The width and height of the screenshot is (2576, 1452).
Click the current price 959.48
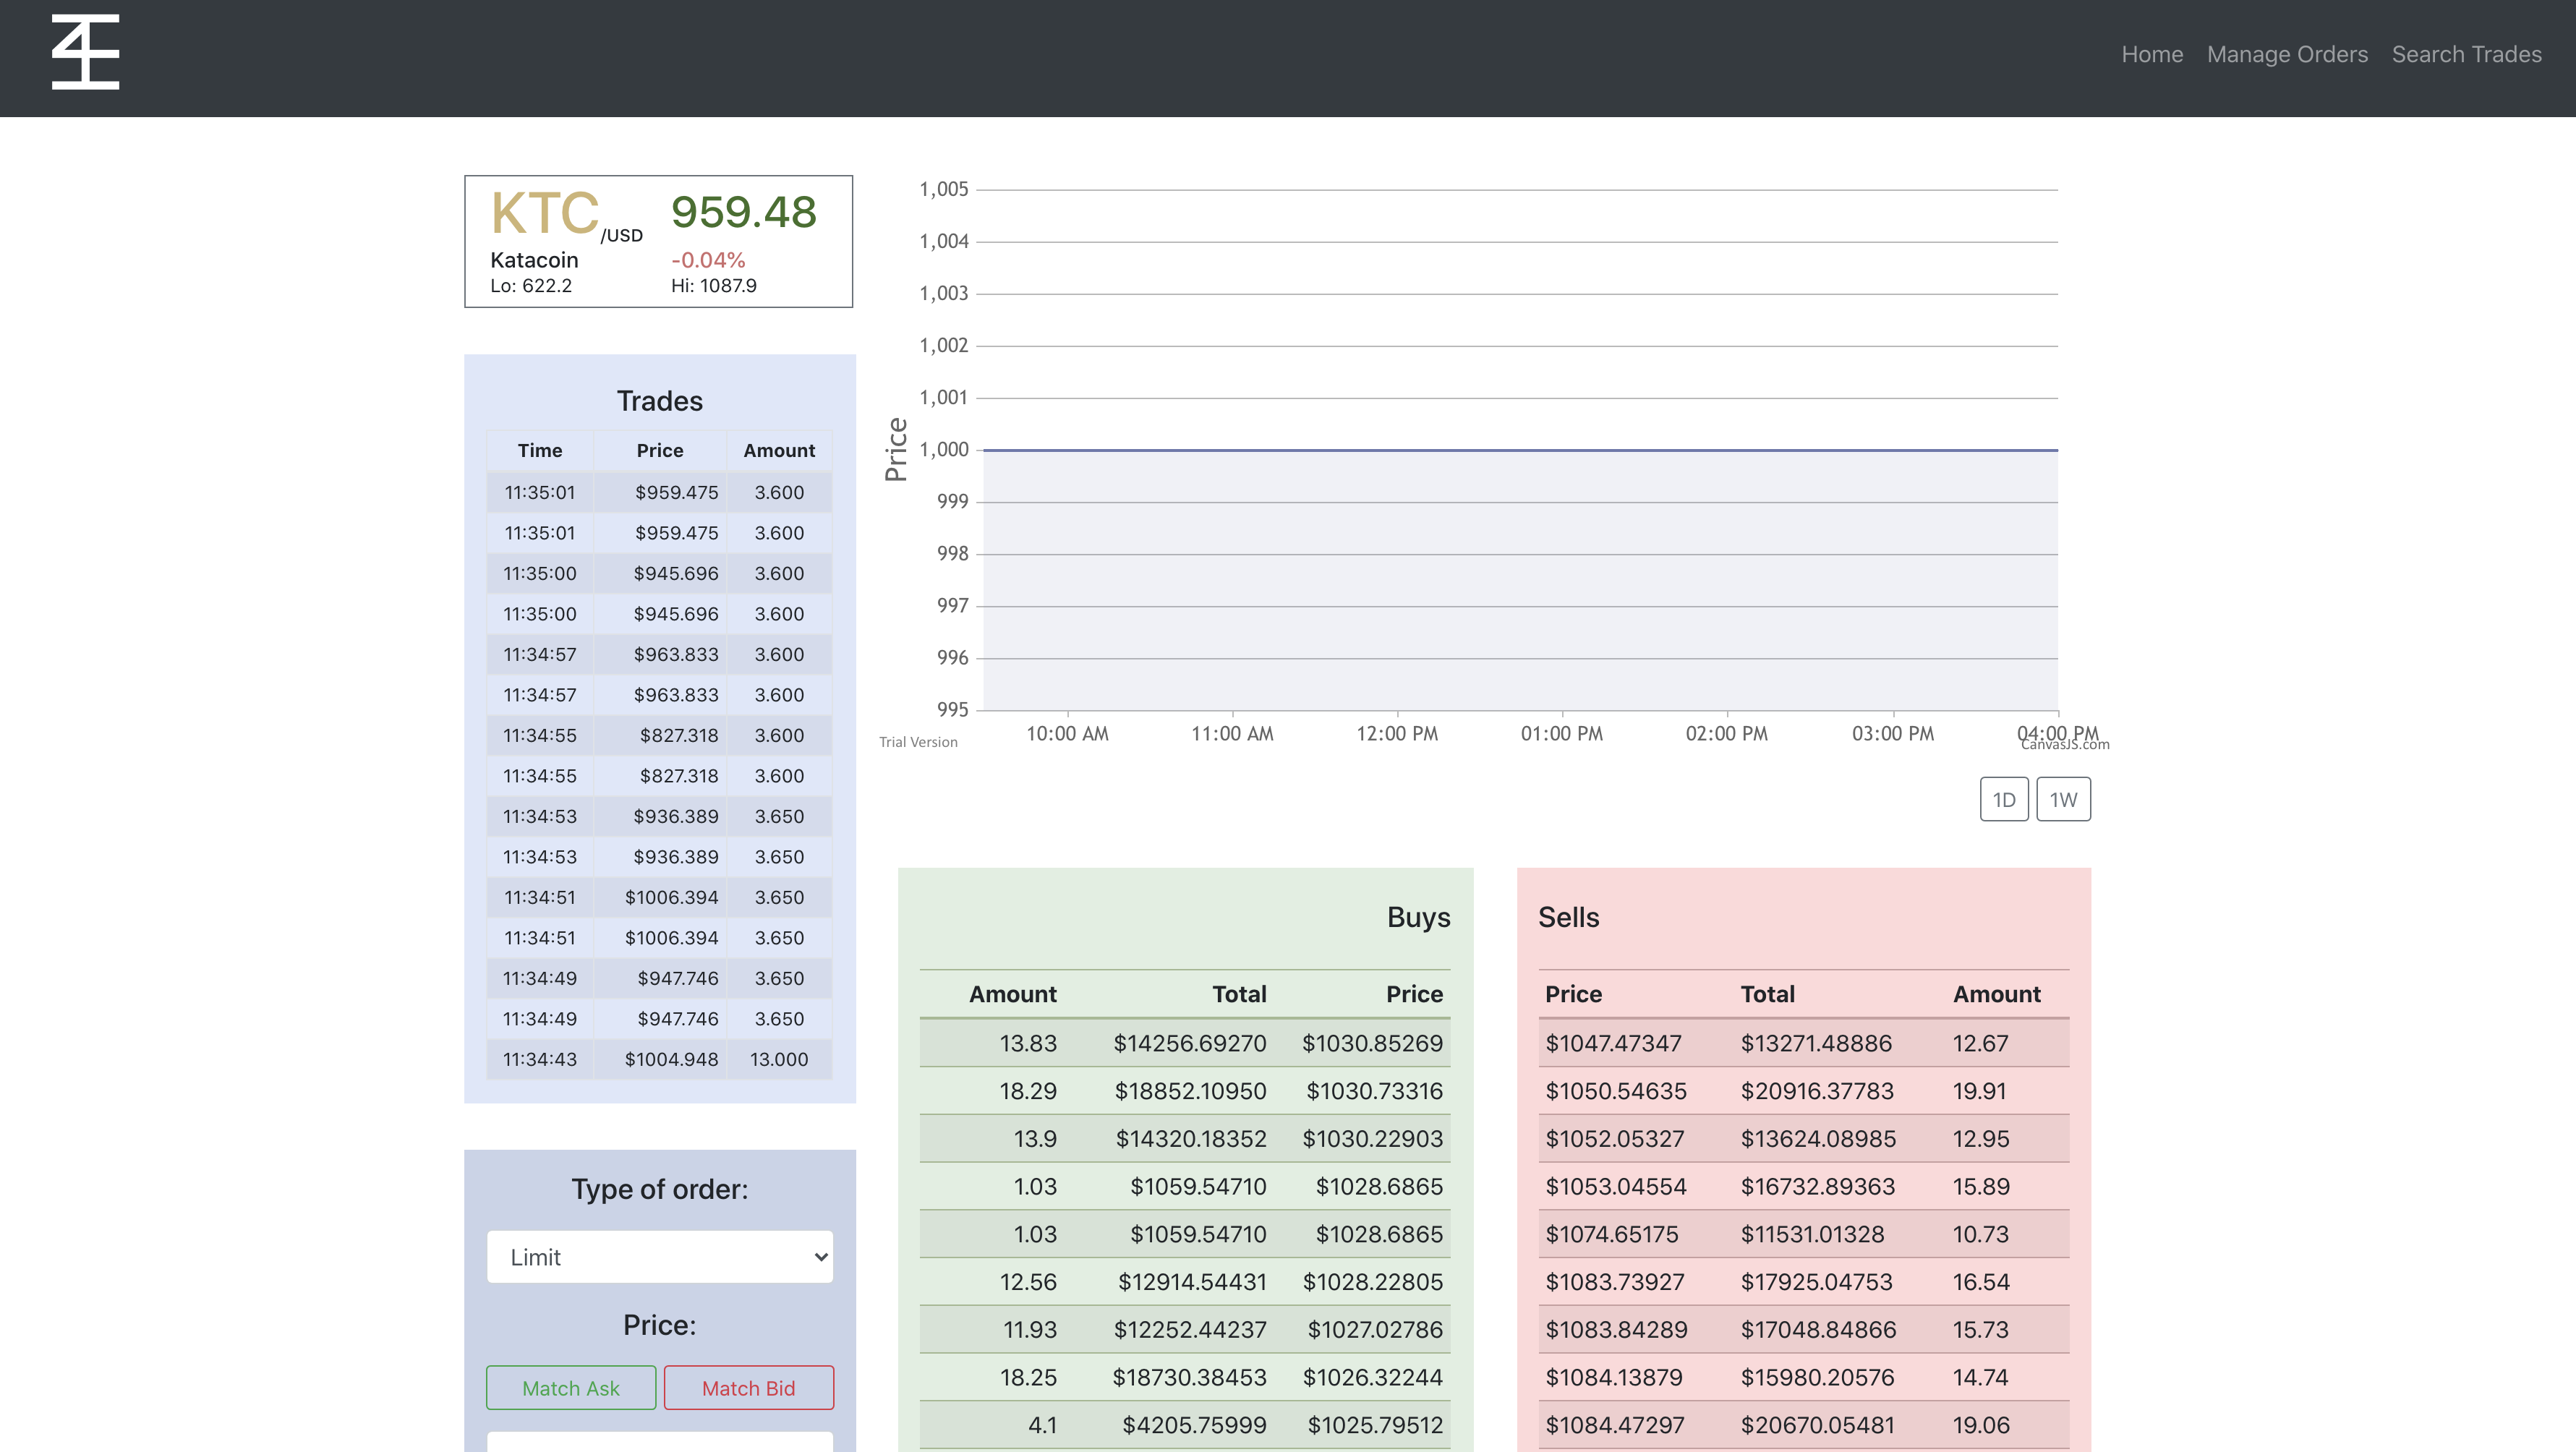(744, 212)
